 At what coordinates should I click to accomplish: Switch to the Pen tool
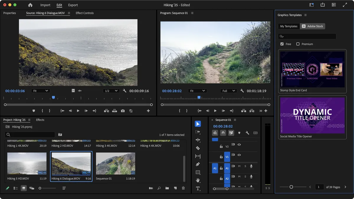[x=198, y=164]
